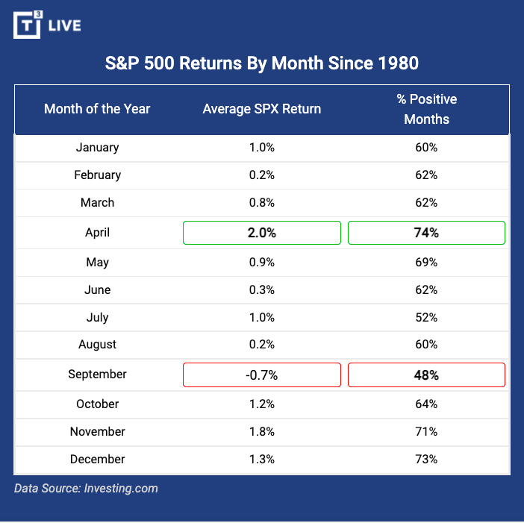Open the Investing.com data source credit
Screen dimensions: 524x523
coord(86,489)
